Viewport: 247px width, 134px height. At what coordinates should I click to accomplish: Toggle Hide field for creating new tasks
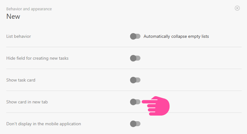point(135,58)
